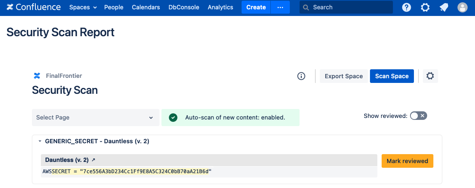The image size is (475, 188).
Task: Go to the People menu item
Action: click(114, 7)
